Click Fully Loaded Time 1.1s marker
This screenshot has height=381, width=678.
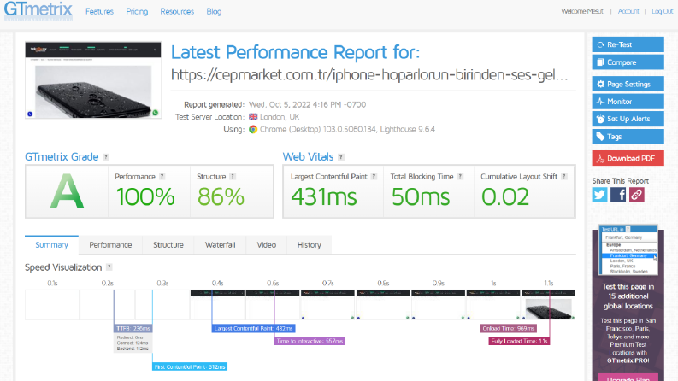519,341
